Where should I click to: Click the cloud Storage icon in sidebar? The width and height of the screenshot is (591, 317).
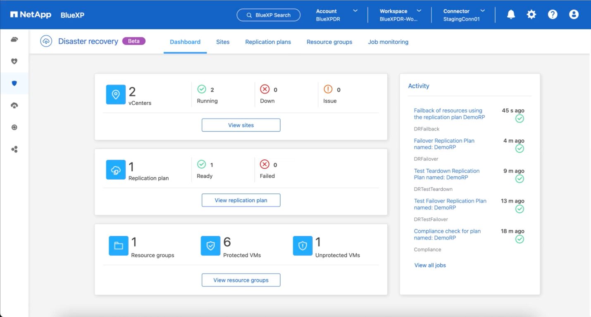(x=14, y=40)
